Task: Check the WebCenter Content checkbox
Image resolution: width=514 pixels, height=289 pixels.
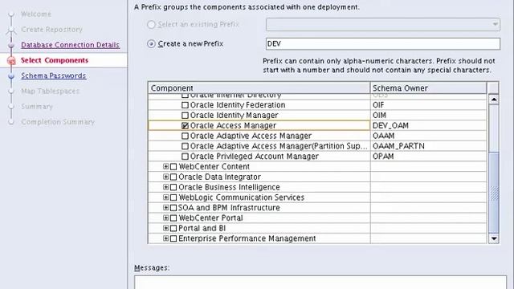Action: tap(173, 167)
